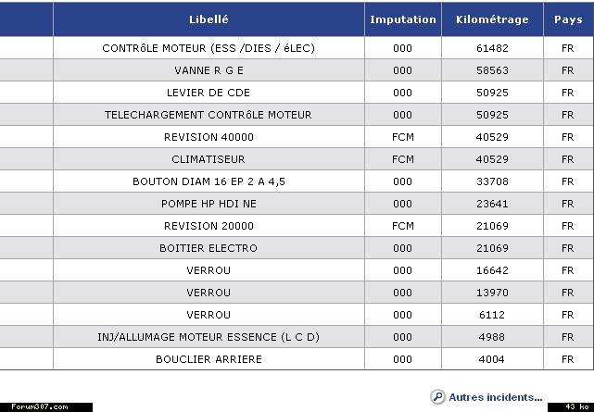Click the 61482 kilométrage cell
The image size is (594, 412).
point(492,48)
